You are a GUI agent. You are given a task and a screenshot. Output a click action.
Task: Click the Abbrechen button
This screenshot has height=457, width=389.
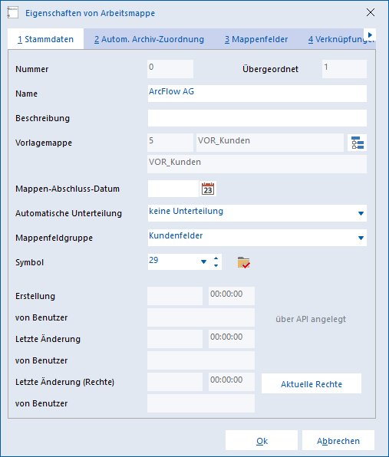coord(338,441)
